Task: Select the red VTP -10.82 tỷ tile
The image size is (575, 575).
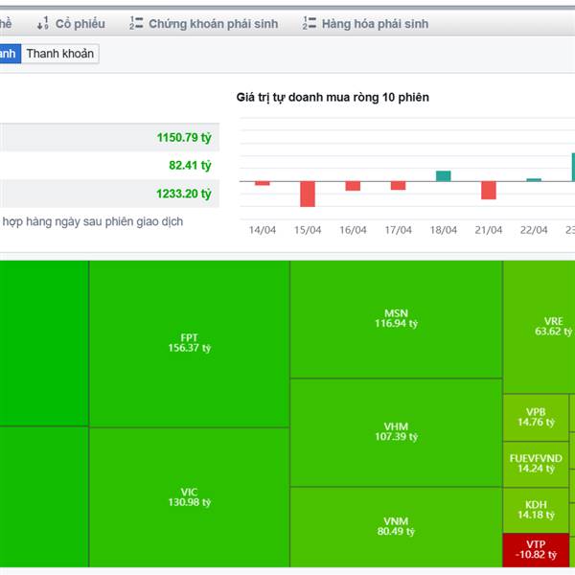Action: (536, 550)
